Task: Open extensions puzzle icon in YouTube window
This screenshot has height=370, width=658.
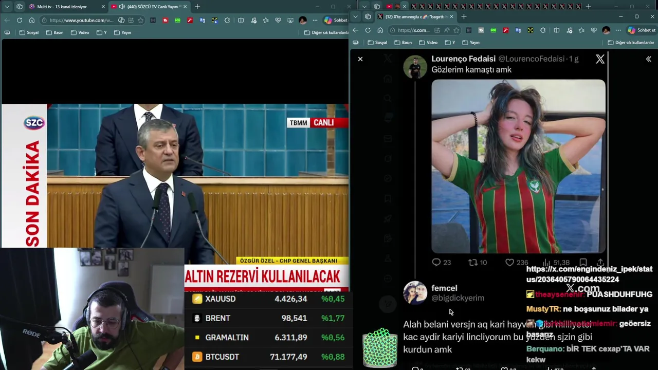Action: 227,20
